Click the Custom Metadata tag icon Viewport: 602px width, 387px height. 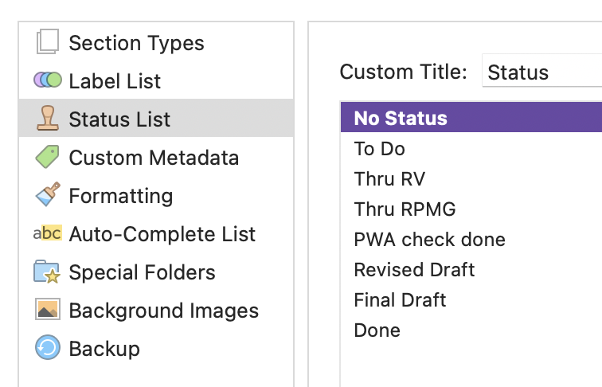tap(48, 156)
